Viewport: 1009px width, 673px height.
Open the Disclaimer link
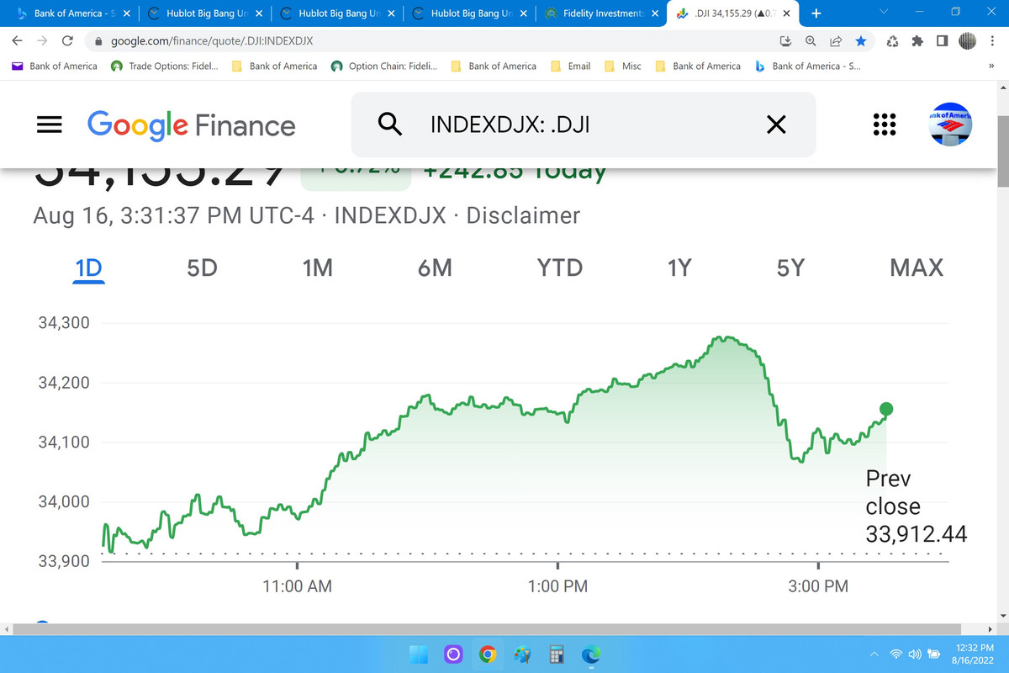(523, 215)
